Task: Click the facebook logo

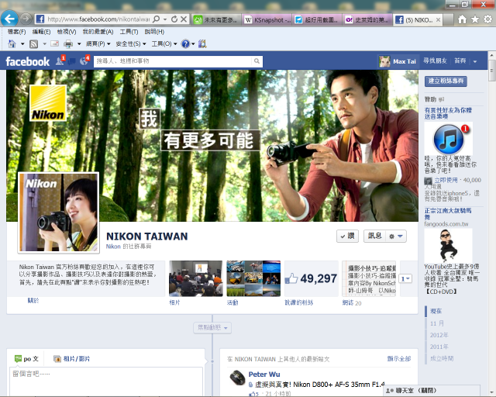Action: coord(28,61)
